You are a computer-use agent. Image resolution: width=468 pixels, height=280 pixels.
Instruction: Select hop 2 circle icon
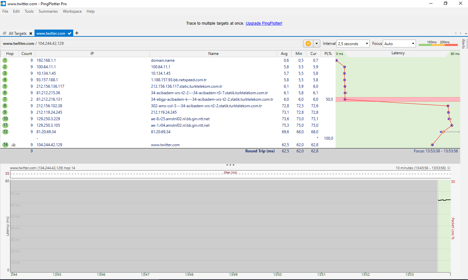coord(5,67)
